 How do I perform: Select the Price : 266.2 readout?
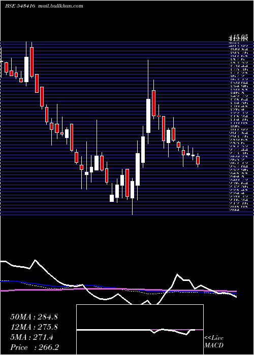pos(35,347)
